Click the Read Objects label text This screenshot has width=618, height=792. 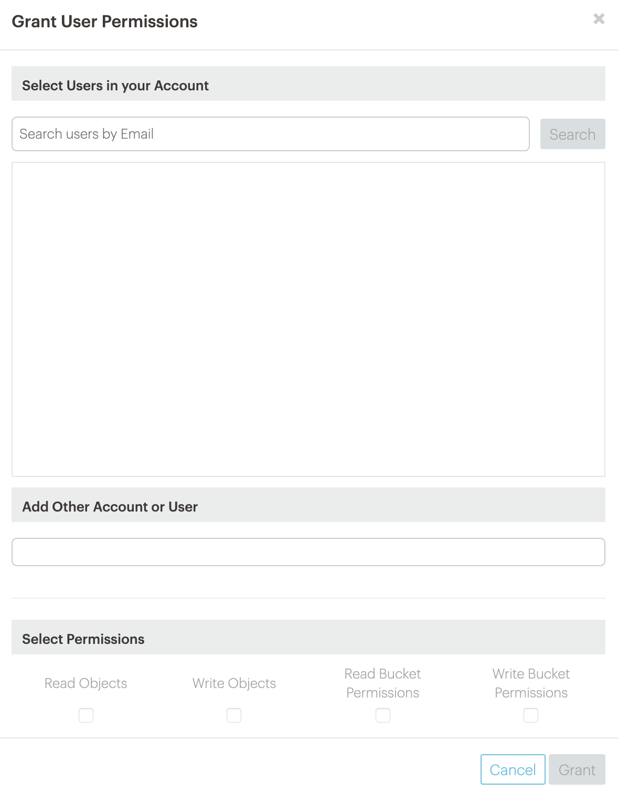86,683
